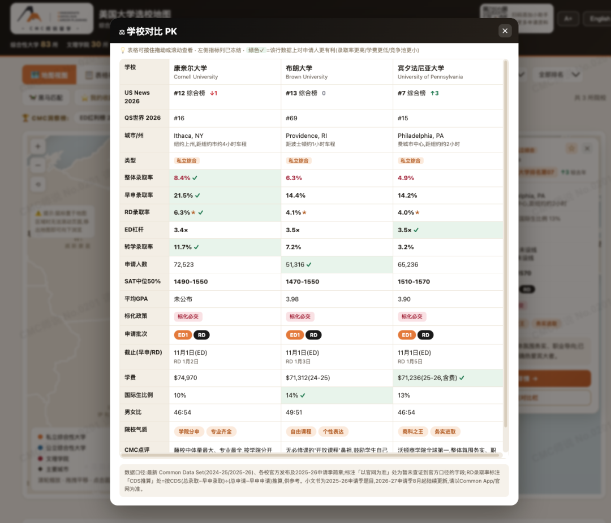The image size is (611, 523).
Task: Click the RD badge in Cornell column
Action: coord(201,335)
